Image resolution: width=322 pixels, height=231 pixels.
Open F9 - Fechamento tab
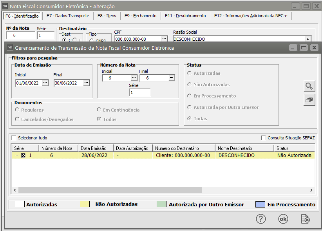tap(140, 16)
